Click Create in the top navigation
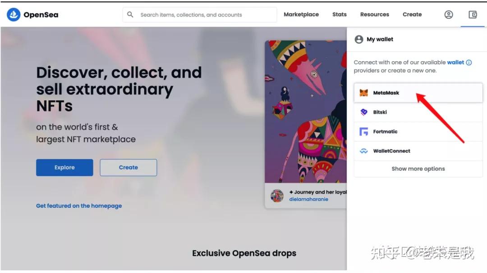487x273 pixels. pos(412,14)
